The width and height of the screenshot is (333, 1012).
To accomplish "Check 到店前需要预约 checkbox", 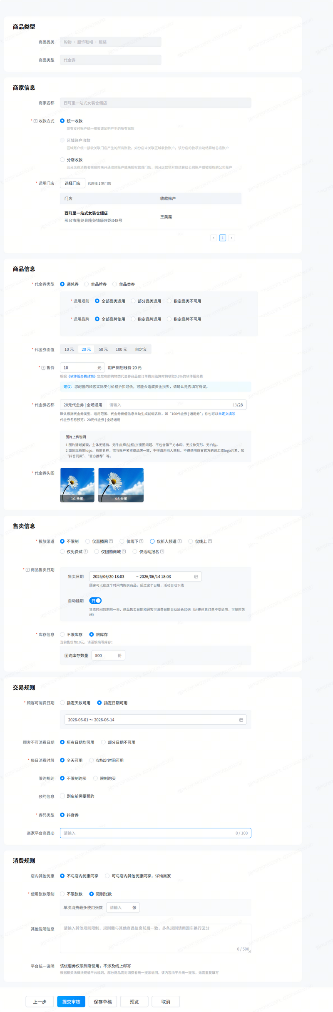I will tap(62, 796).
